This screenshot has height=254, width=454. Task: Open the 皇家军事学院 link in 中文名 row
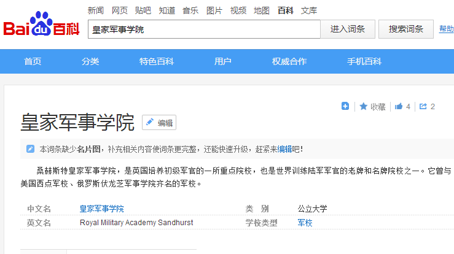(101, 209)
